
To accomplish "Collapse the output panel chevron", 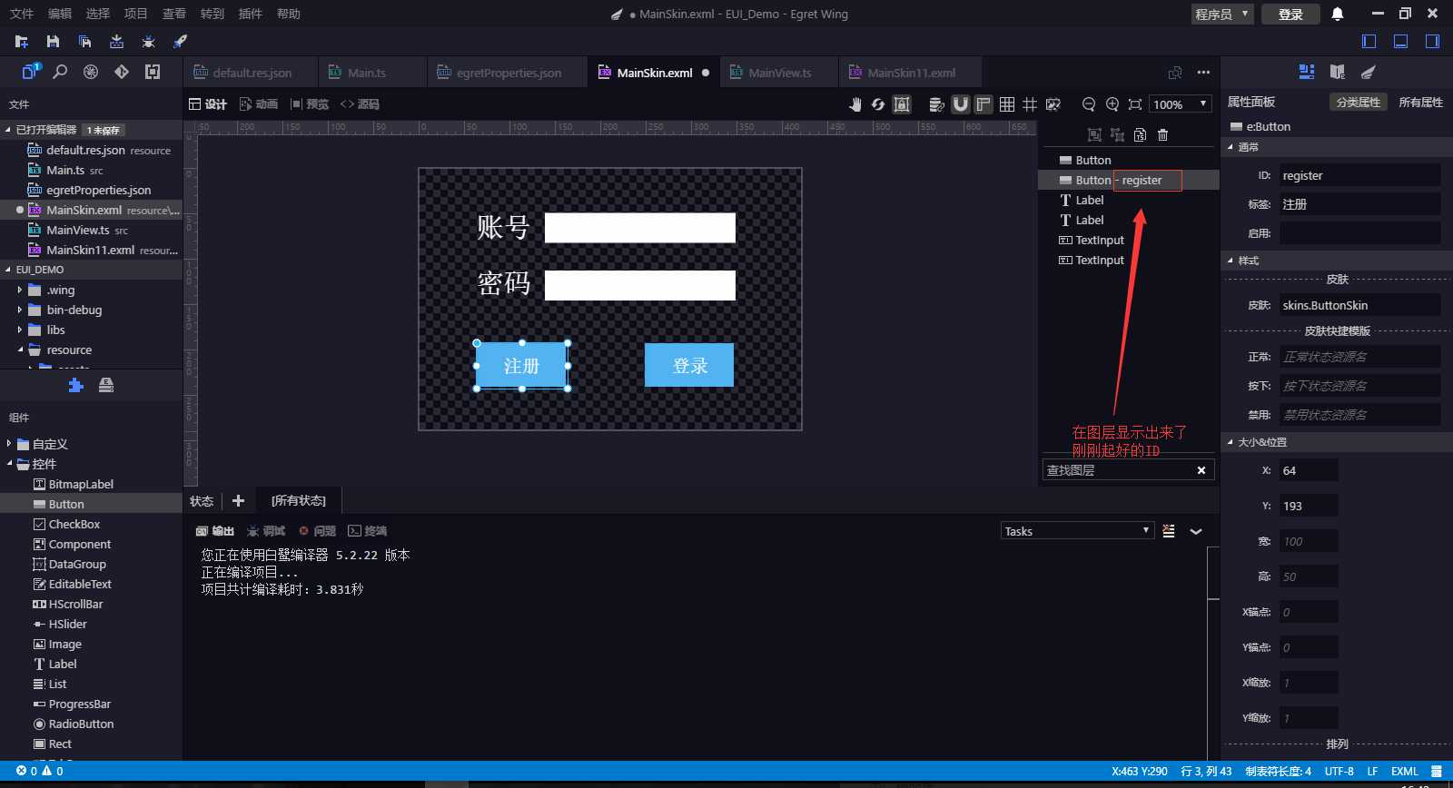I will (1196, 531).
